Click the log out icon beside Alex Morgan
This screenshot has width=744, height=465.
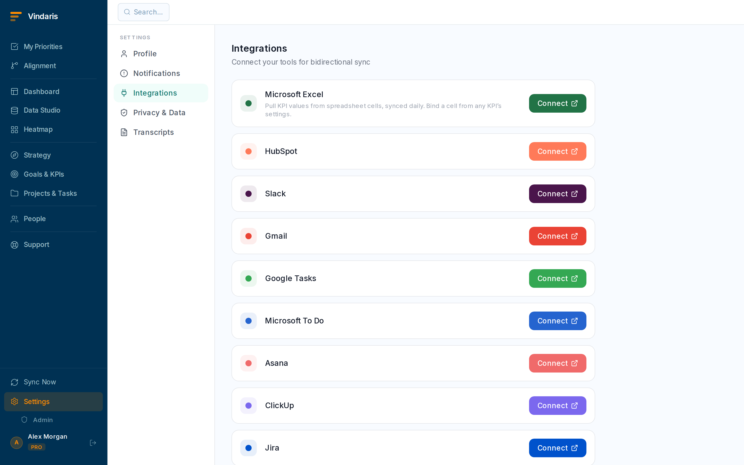pos(93,443)
